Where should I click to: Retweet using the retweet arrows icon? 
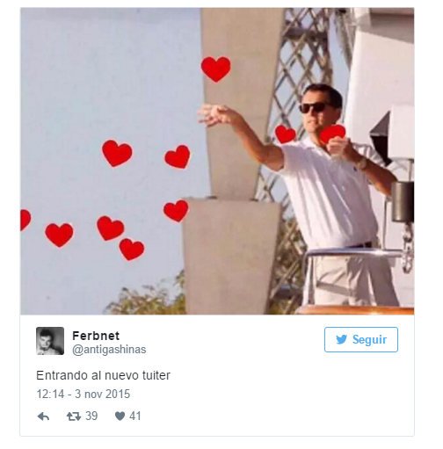coord(74,416)
